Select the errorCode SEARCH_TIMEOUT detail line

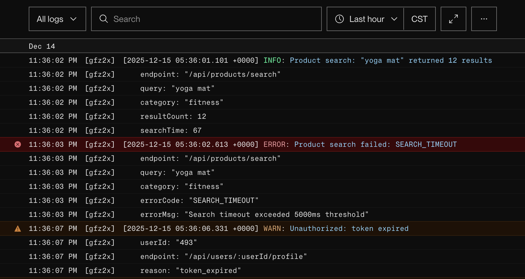(x=199, y=200)
